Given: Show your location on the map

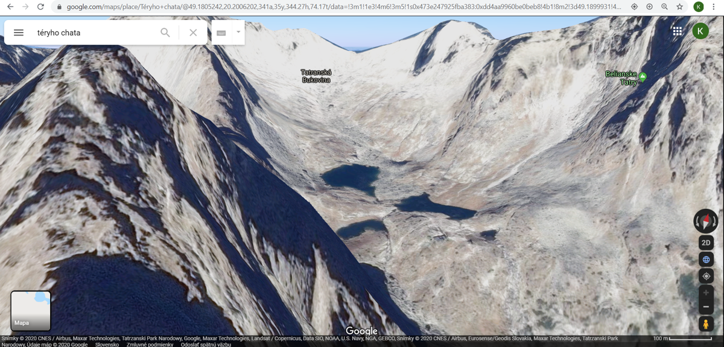Looking at the screenshot, I should pos(706,276).
